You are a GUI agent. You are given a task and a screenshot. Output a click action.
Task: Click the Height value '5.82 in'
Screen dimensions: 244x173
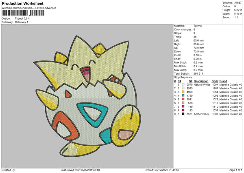(x=238, y=10)
